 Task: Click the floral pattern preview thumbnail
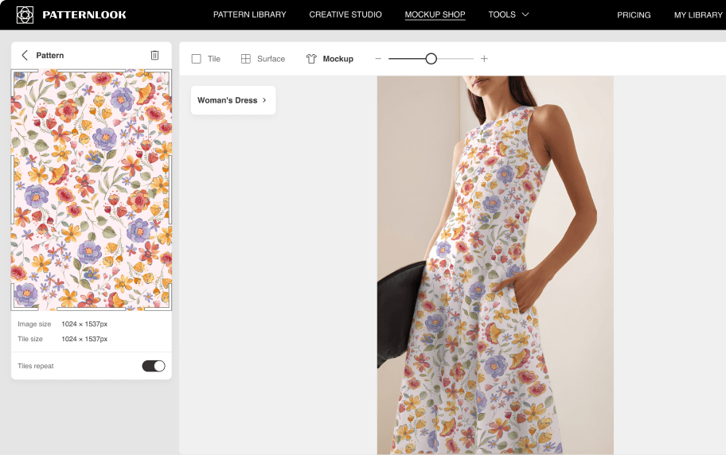(92, 190)
